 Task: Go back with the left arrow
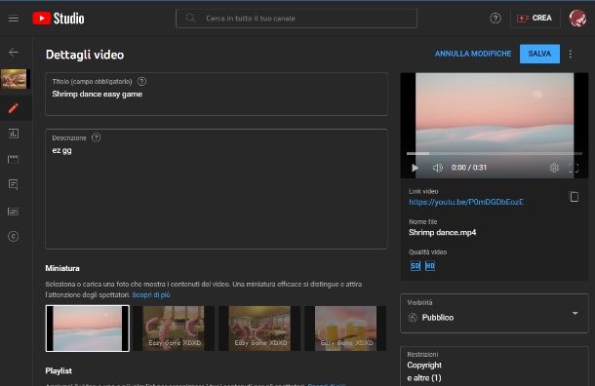click(14, 52)
